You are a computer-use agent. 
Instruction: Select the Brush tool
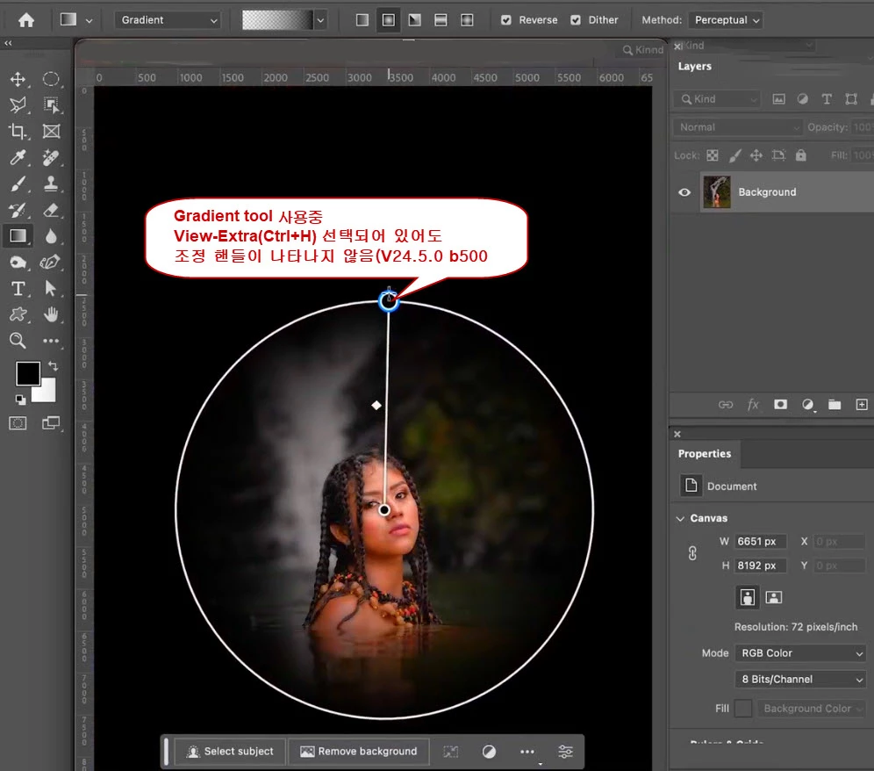tap(18, 184)
